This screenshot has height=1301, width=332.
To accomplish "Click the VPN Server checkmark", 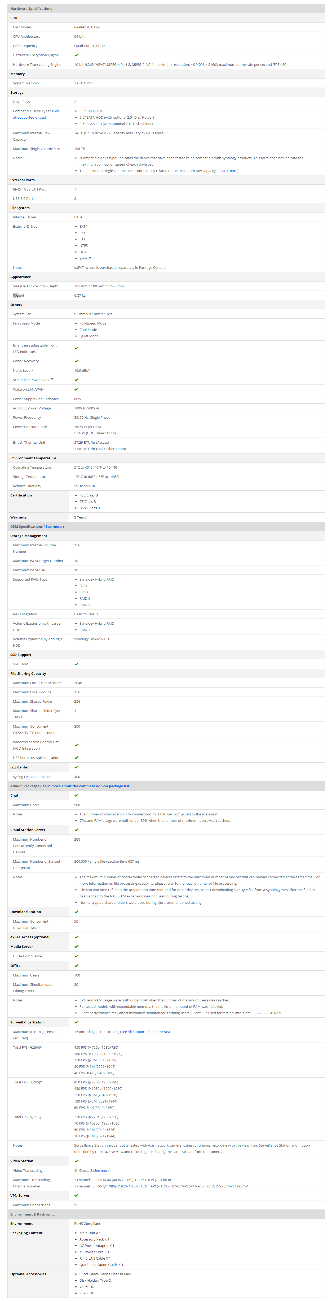I will click(x=76, y=1195).
